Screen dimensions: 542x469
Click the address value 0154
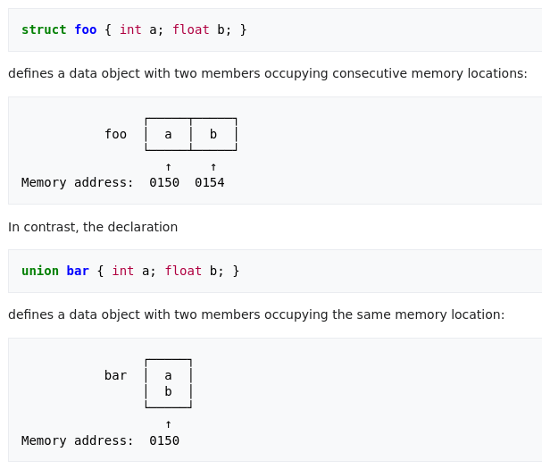(210, 182)
